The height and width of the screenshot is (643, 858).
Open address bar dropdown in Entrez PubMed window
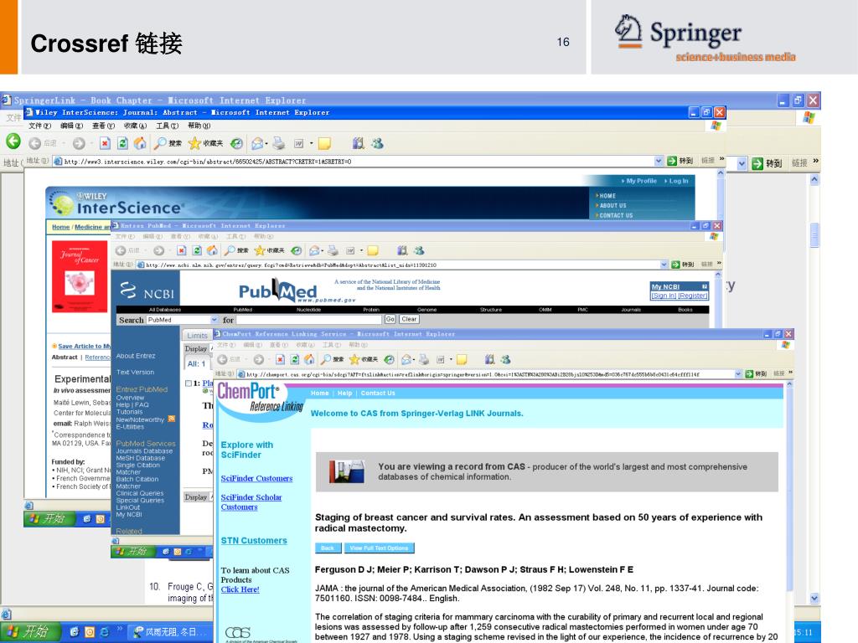click(x=664, y=265)
